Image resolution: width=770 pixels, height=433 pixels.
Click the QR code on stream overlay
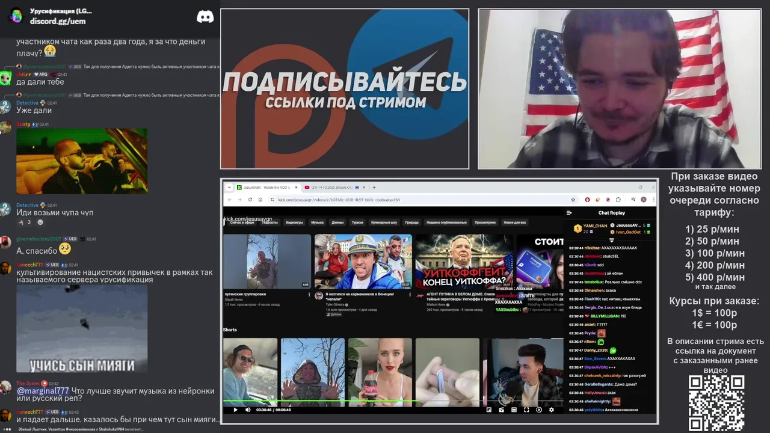click(x=716, y=403)
